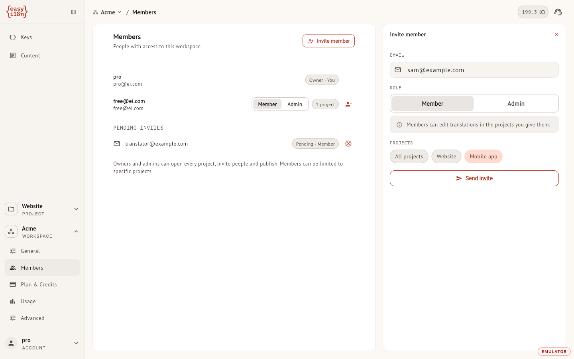Open the support headset icon

pyautogui.click(x=558, y=12)
